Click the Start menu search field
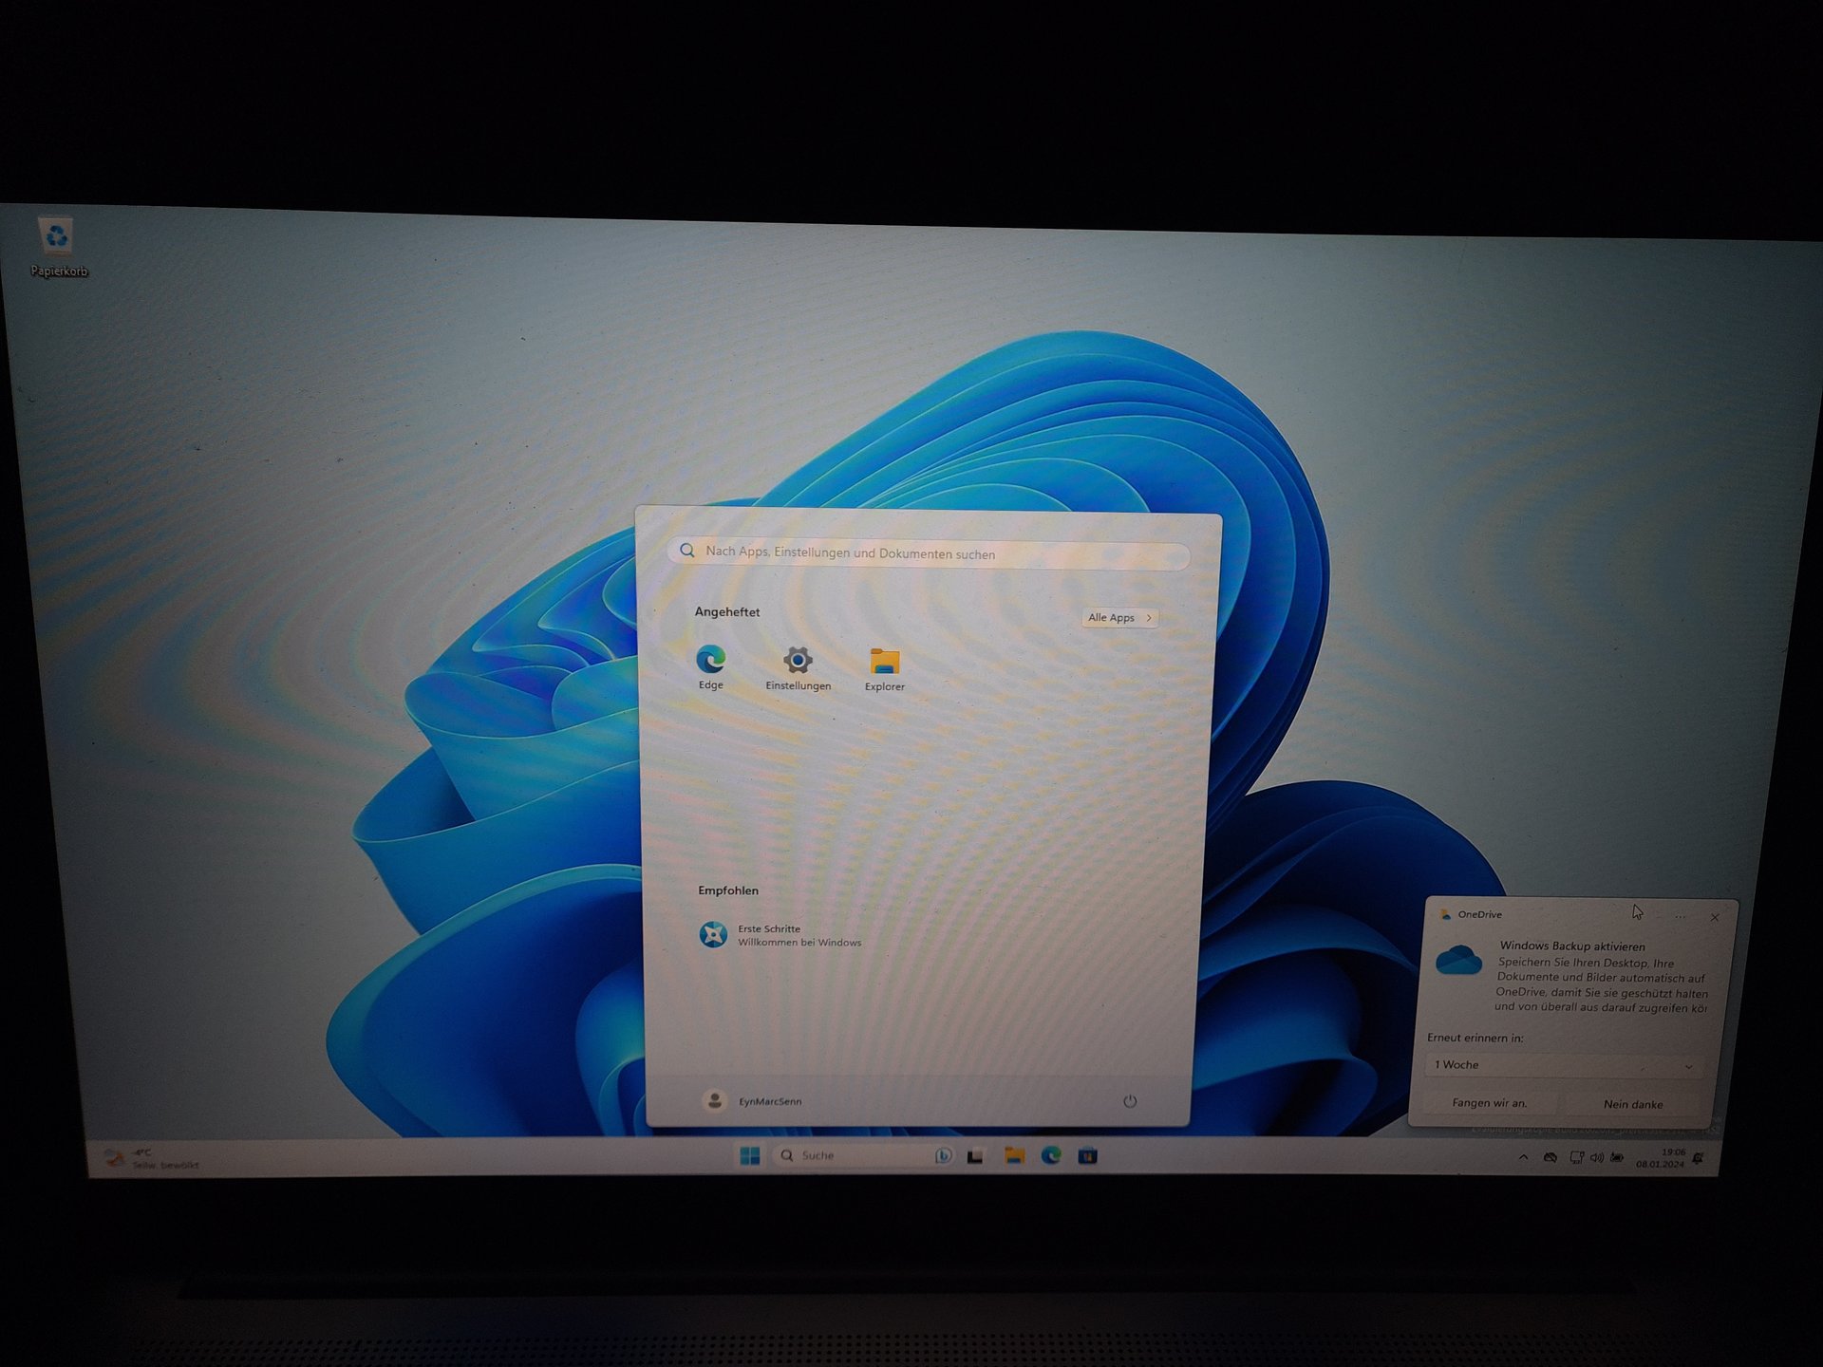The height and width of the screenshot is (1367, 1823). (930, 552)
